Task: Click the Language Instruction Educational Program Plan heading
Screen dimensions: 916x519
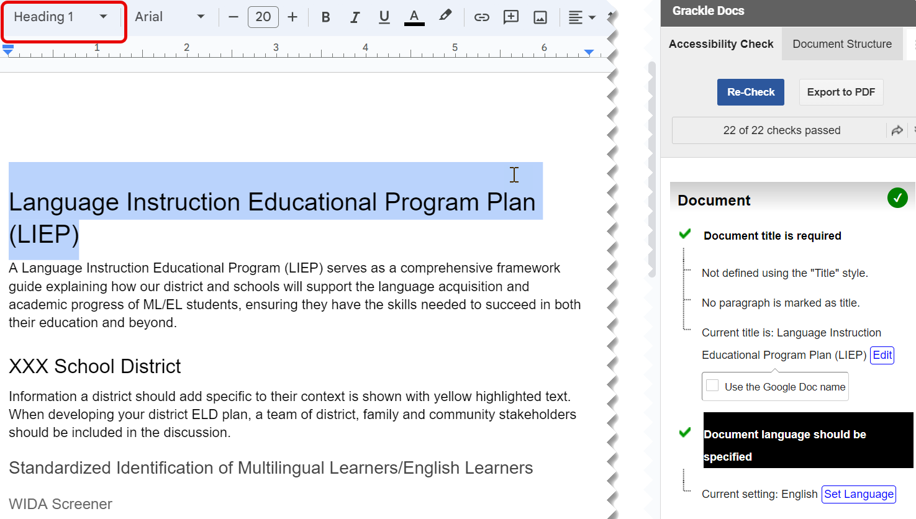Action: point(272,218)
